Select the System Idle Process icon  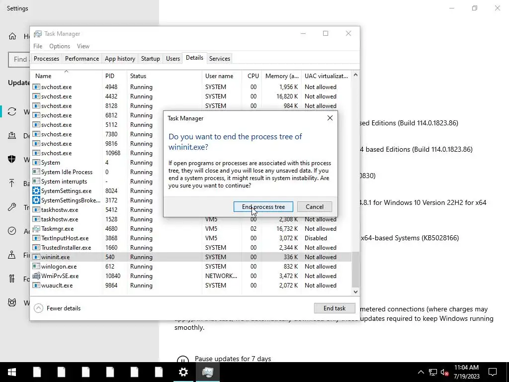point(36,172)
